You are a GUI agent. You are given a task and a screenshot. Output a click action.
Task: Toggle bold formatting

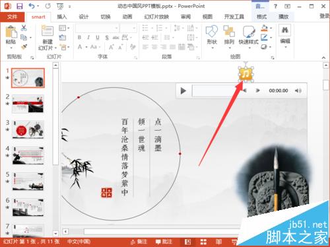(79, 38)
